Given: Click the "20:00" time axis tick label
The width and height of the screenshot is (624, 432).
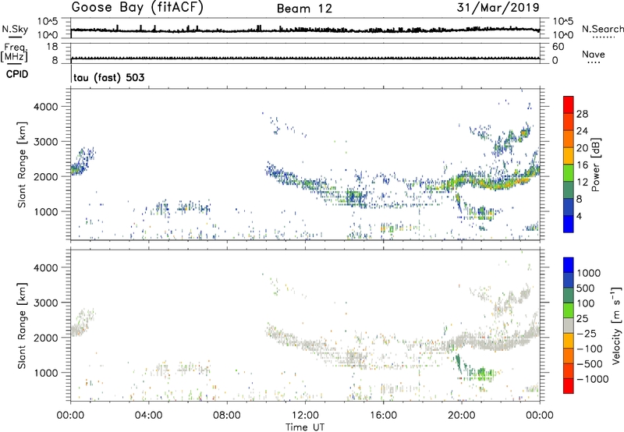Looking at the screenshot, I should pyautogui.click(x=461, y=416).
